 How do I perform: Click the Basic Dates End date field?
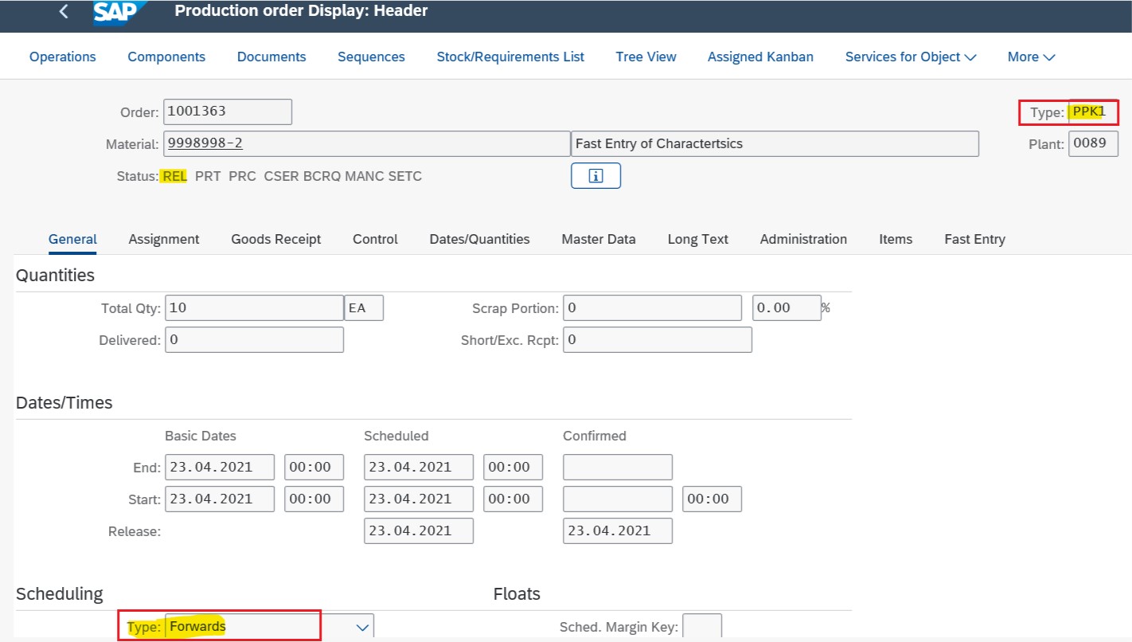point(220,467)
